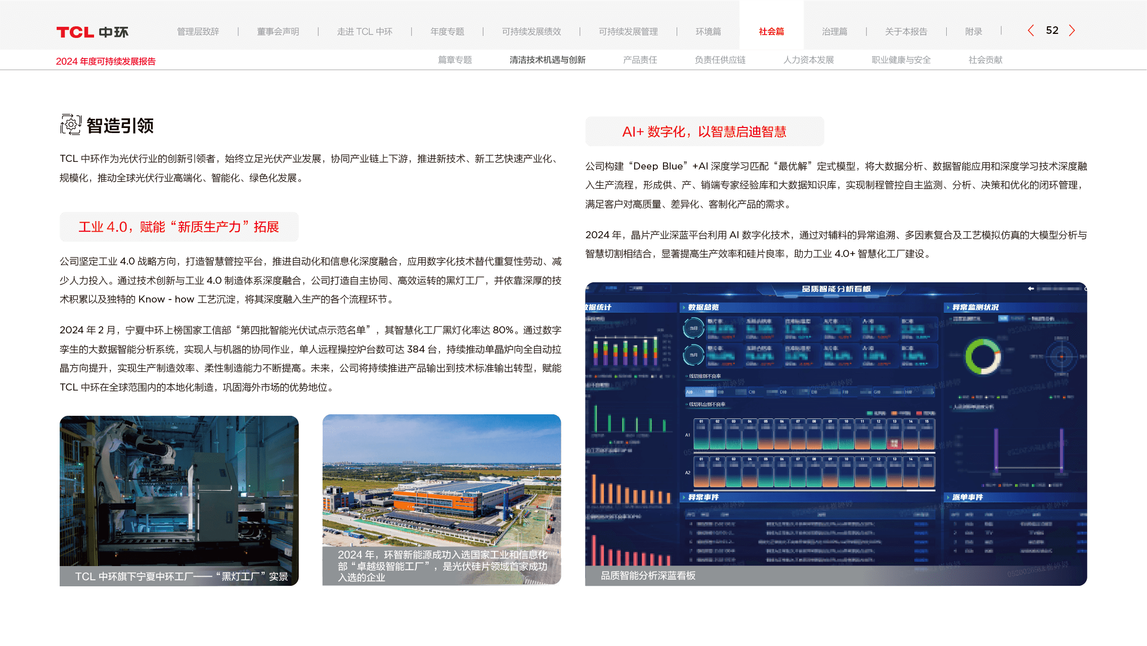This screenshot has width=1147, height=646.
Task: Select 清洁技术机遇与创新 sub-navigation item
Action: click(547, 60)
